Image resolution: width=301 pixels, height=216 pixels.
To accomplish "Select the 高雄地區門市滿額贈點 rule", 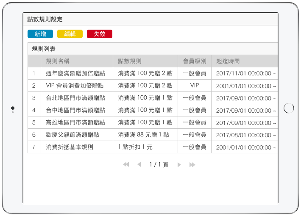I will tap(75, 123).
